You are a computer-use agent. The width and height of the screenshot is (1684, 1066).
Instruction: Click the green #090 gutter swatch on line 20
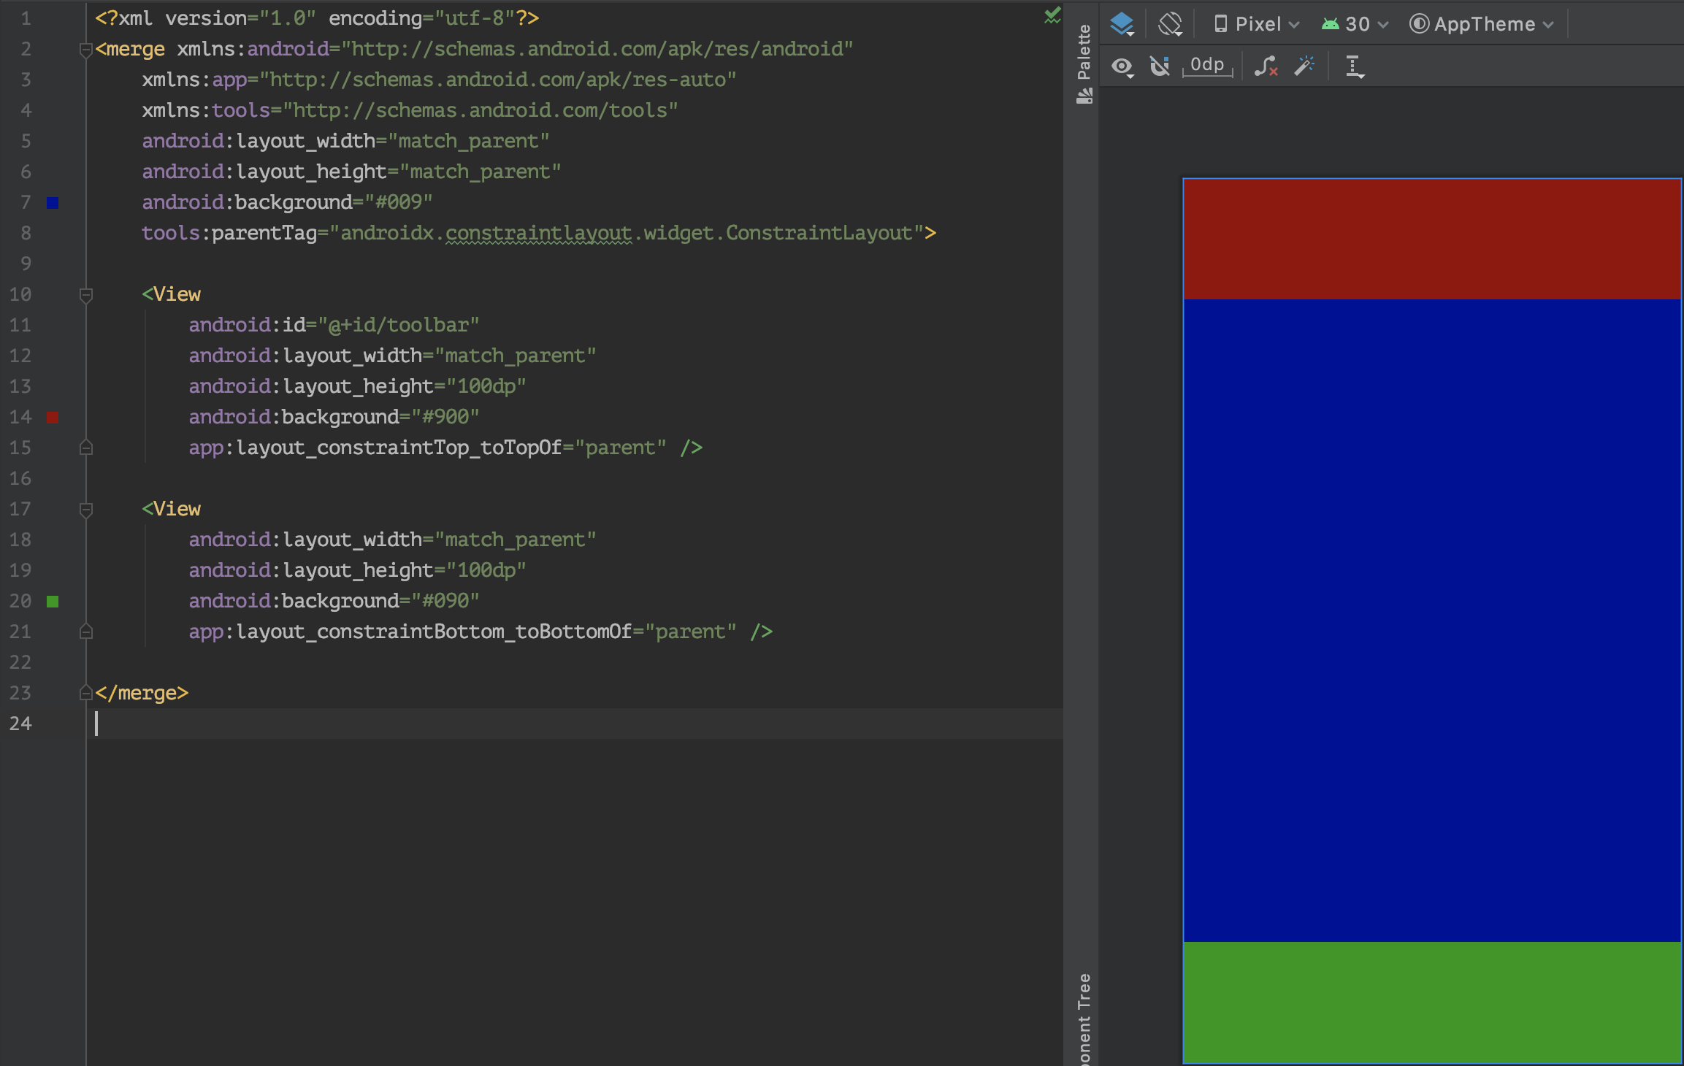53,601
